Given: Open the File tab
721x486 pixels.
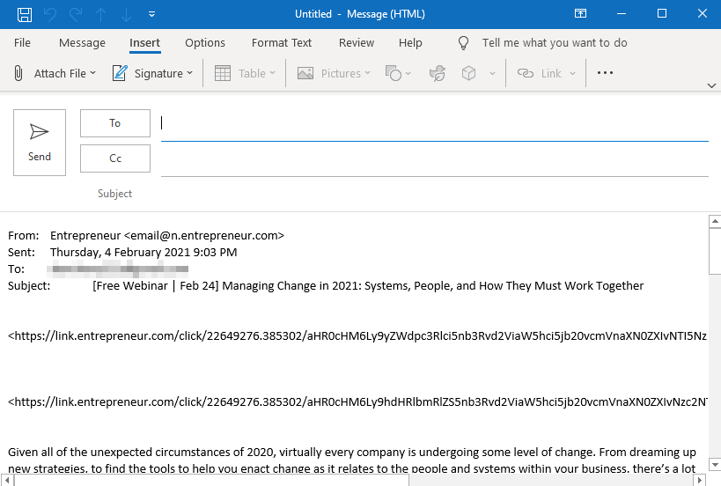Looking at the screenshot, I should click(22, 43).
